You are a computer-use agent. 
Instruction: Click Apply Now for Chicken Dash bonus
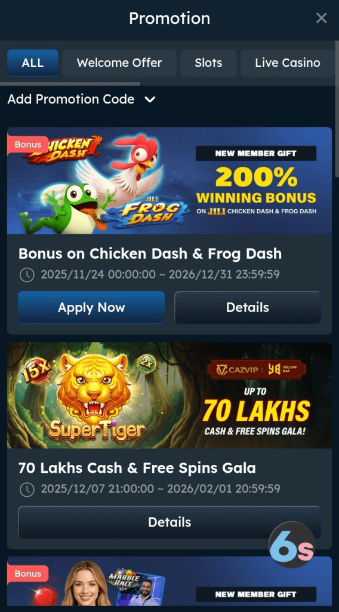pos(91,308)
